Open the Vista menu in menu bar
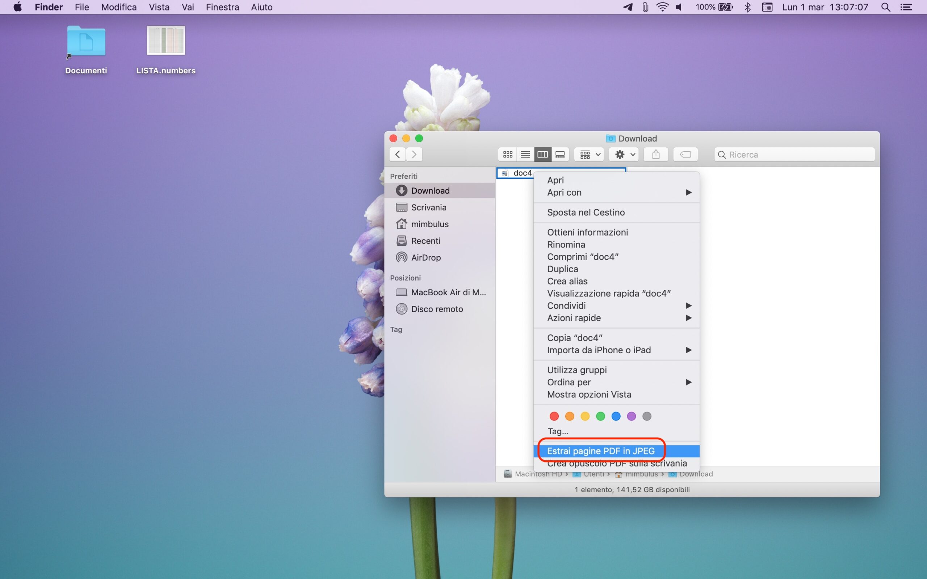 pos(159,7)
